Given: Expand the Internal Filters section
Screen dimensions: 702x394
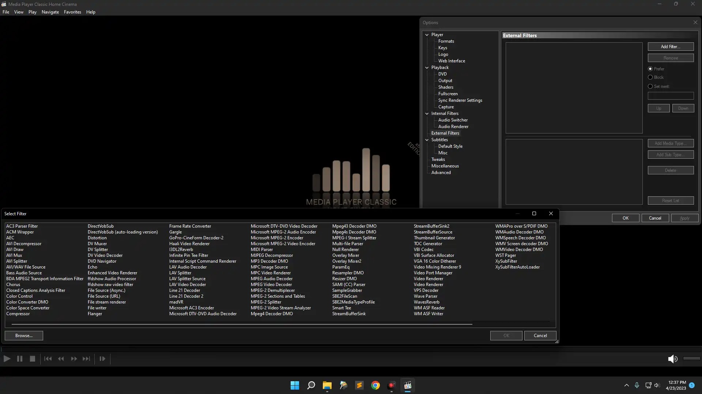Looking at the screenshot, I should pyautogui.click(x=427, y=113).
